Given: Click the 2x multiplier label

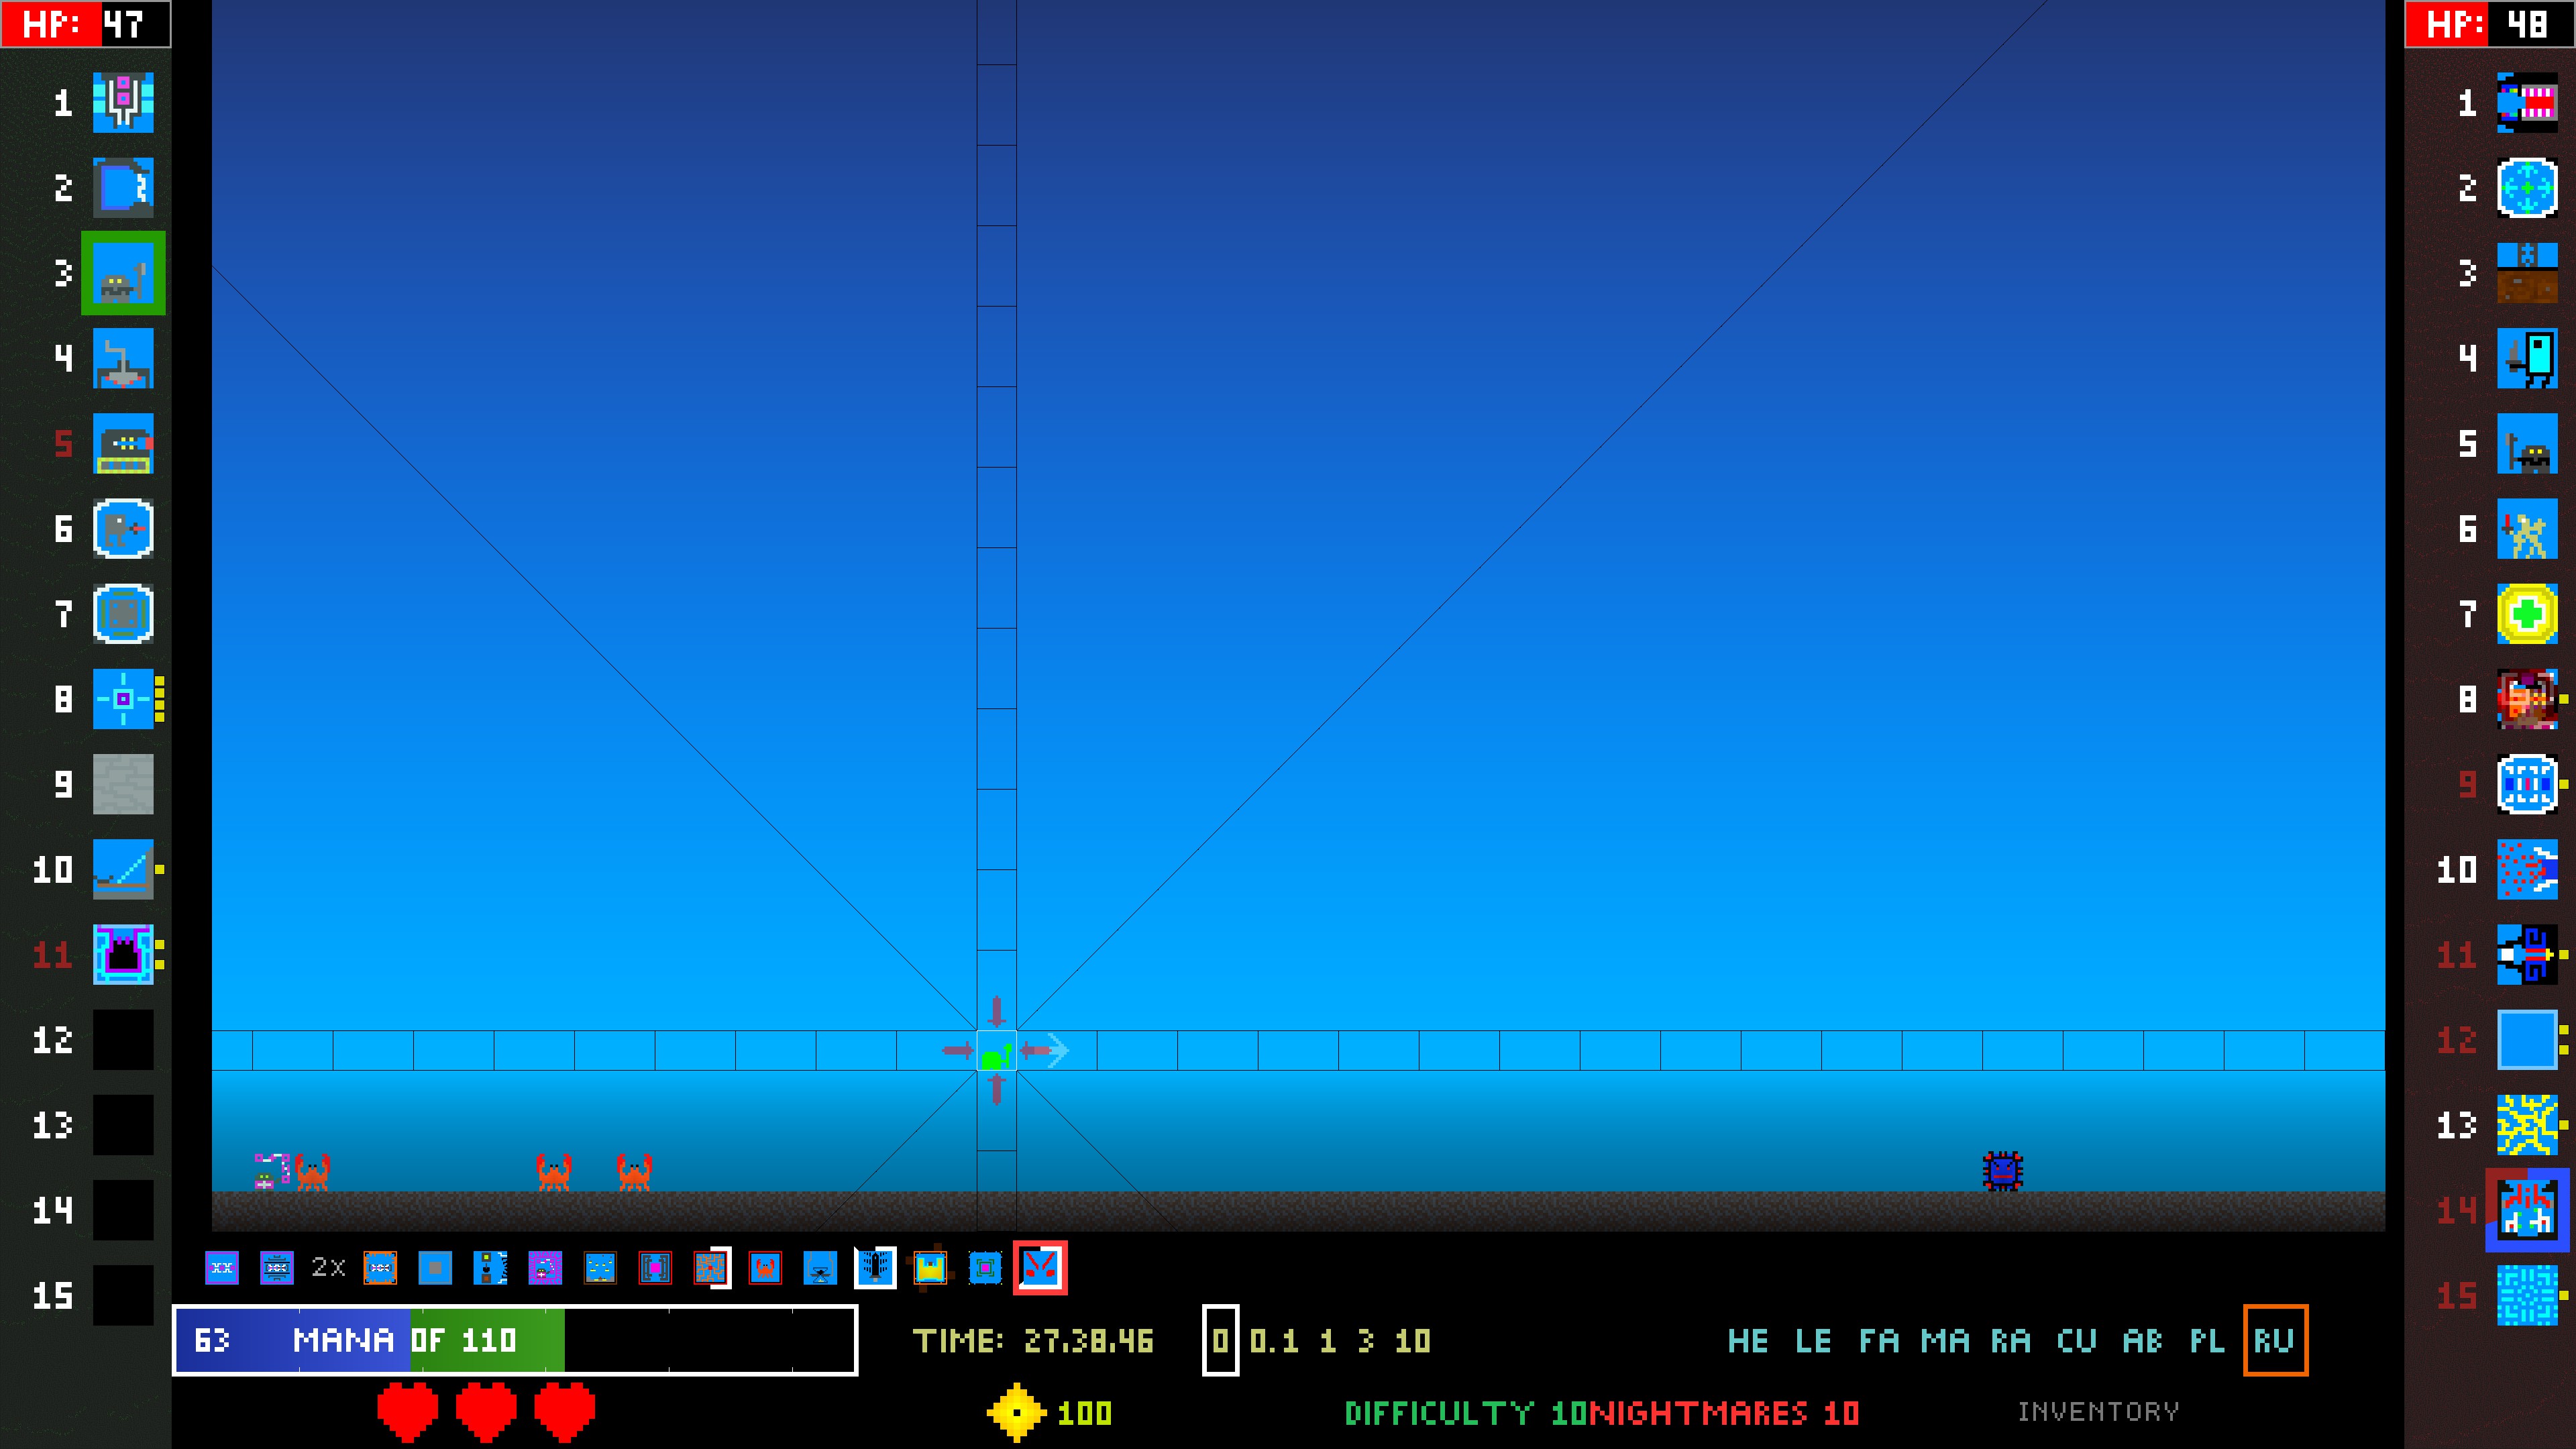Looking at the screenshot, I should coord(328,1267).
